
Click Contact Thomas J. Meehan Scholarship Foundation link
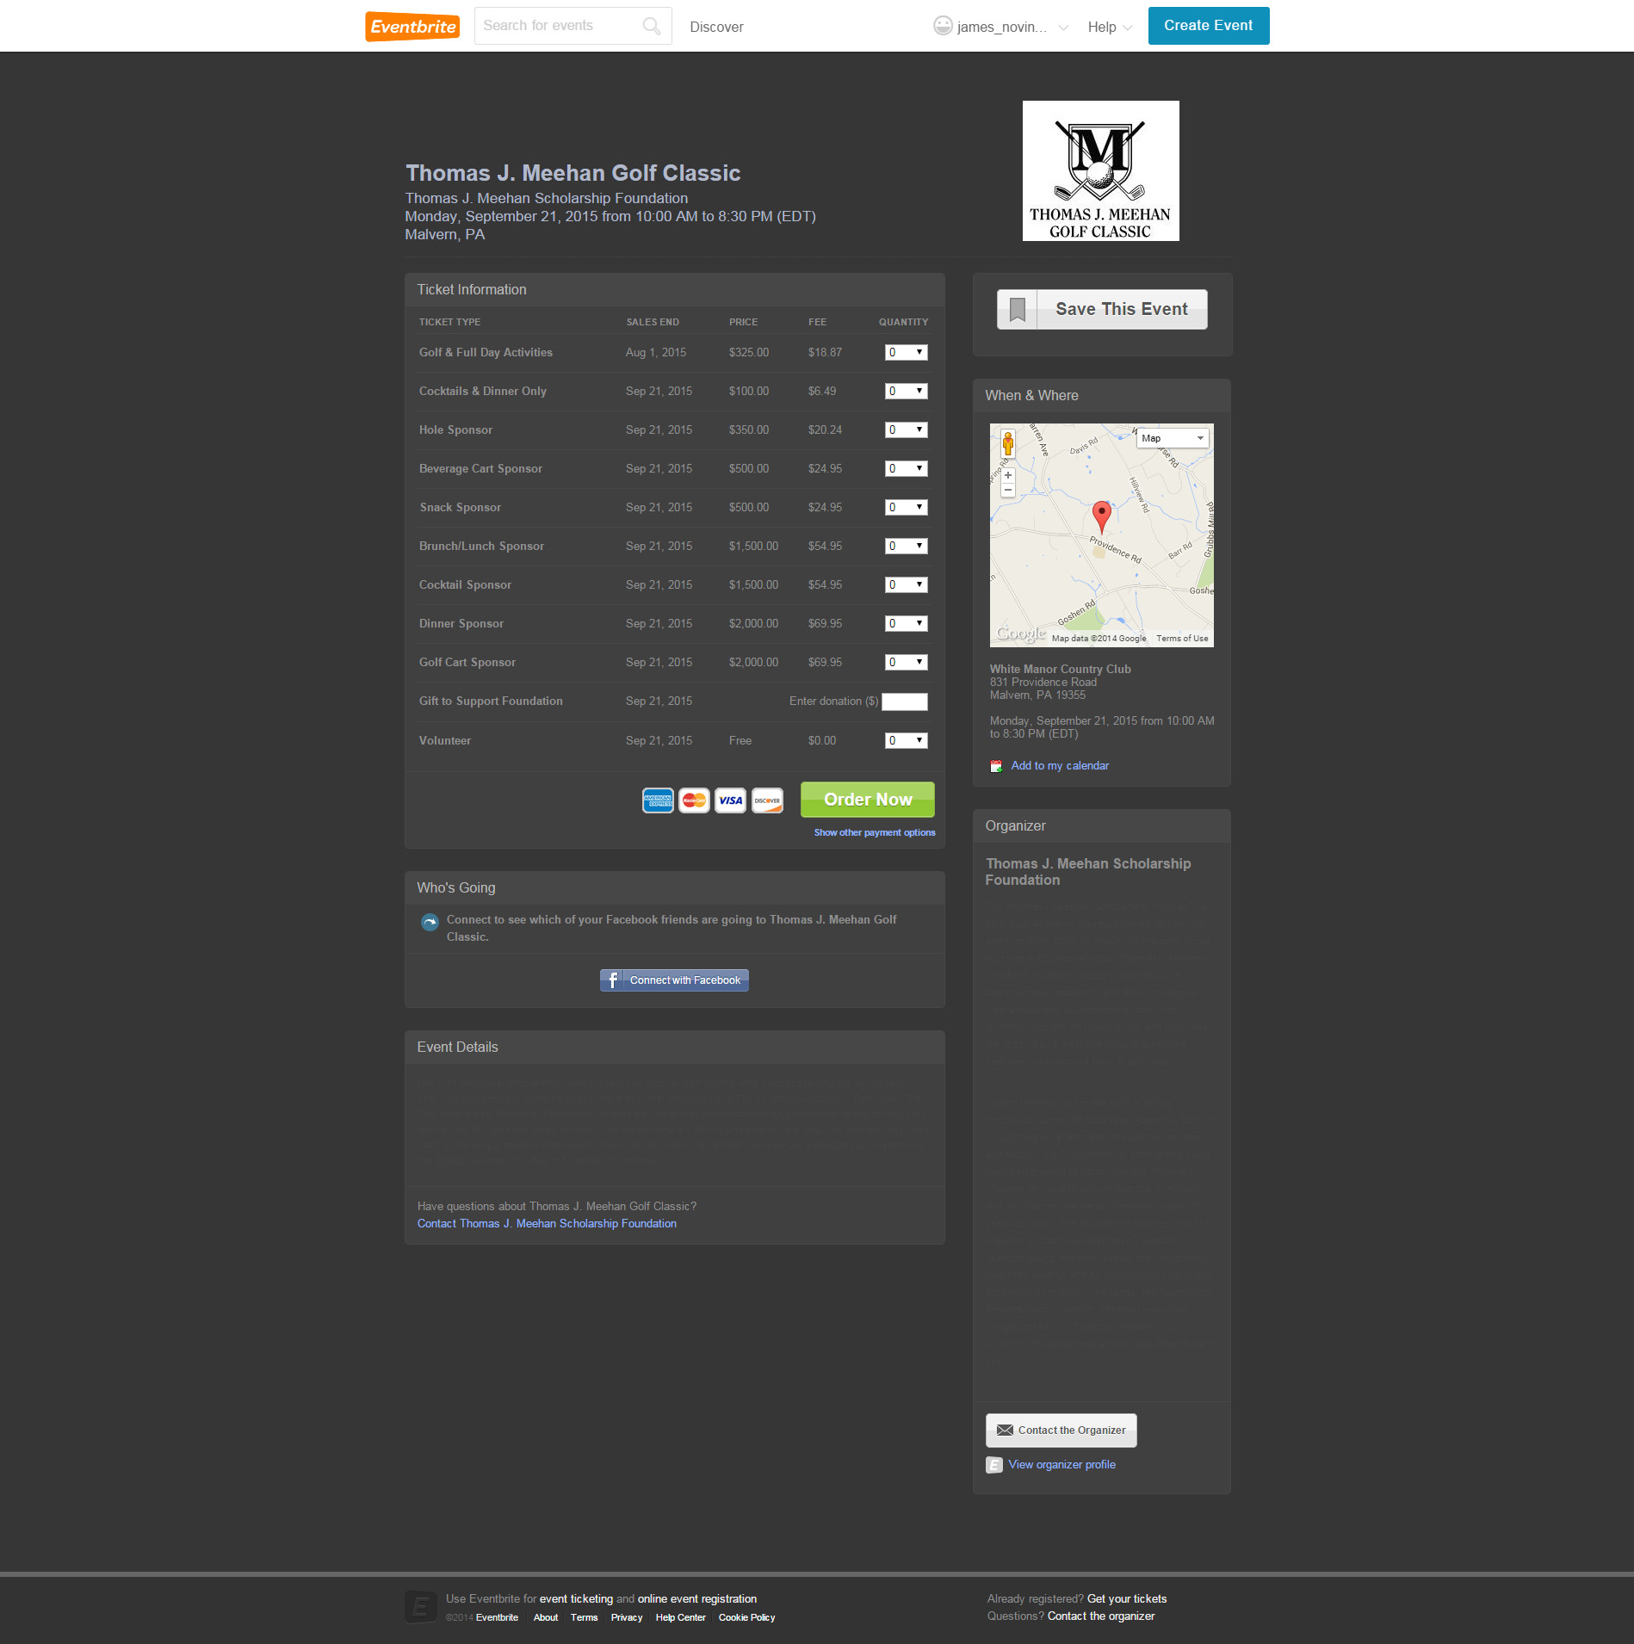coord(547,1224)
